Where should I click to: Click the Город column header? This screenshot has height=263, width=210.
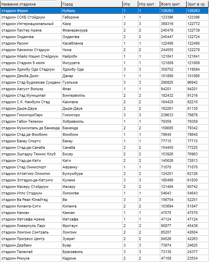(92, 4)
